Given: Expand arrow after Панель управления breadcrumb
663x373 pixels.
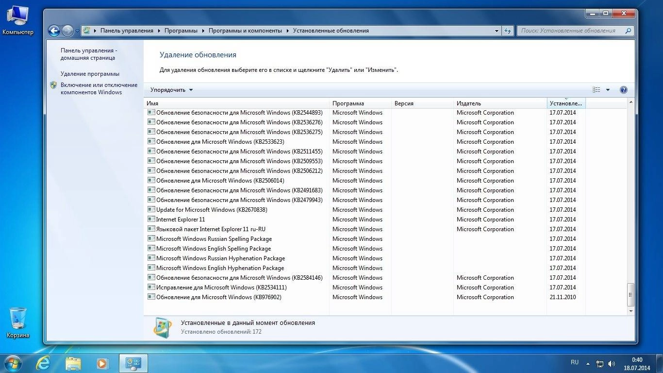Looking at the screenshot, I should pos(159,31).
